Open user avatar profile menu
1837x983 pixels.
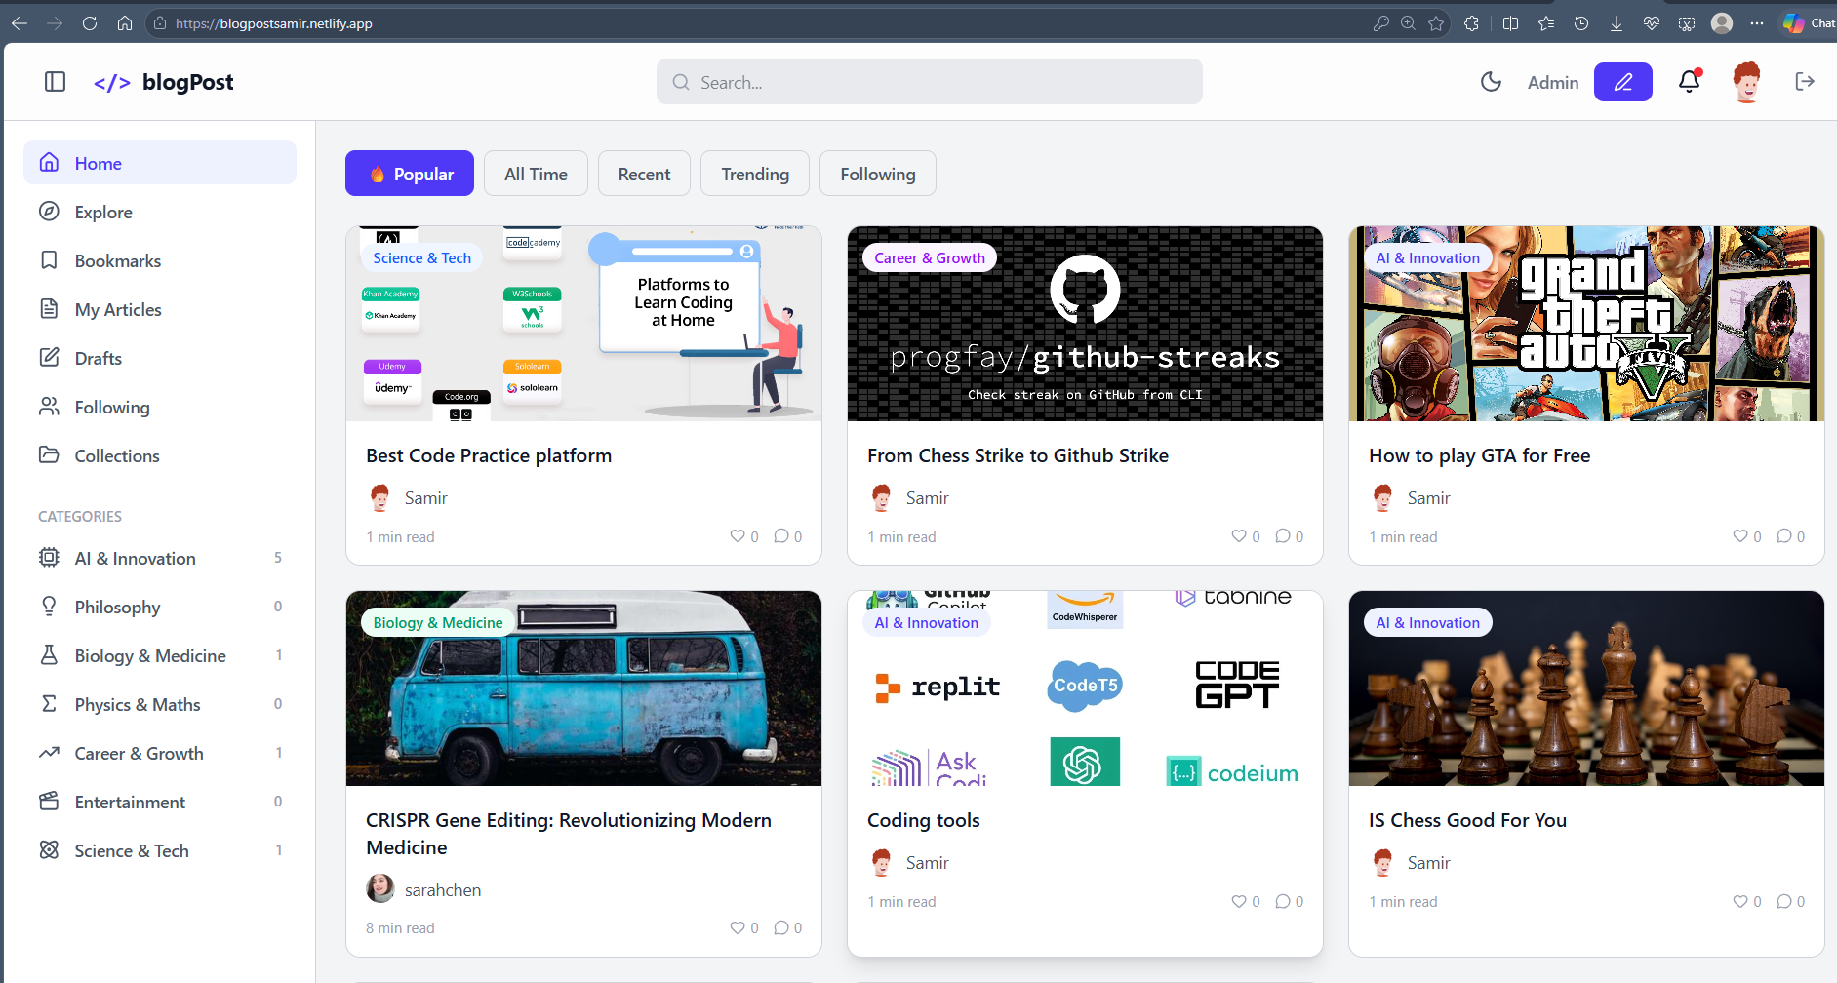(1746, 82)
